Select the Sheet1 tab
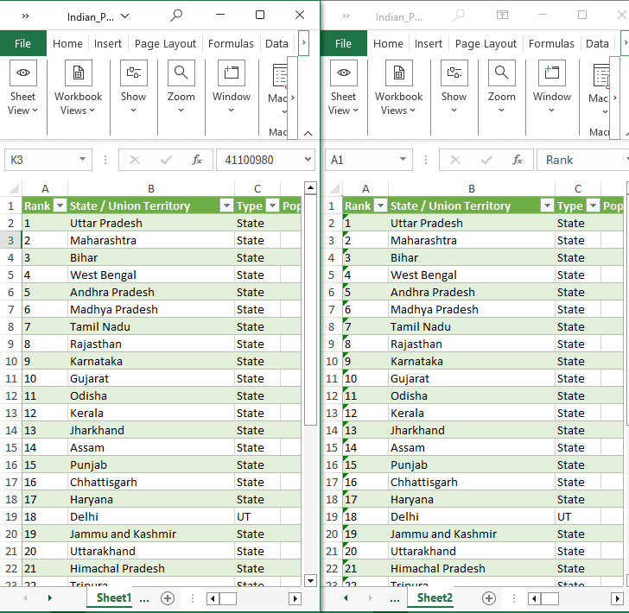Viewport: 629px width, 613px height. (113, 597)
